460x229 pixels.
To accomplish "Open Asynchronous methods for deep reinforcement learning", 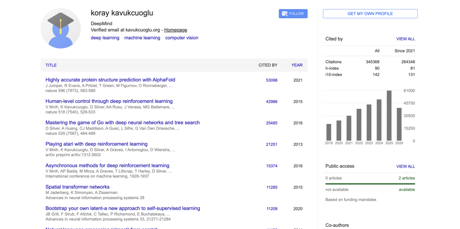I will 107,165.
